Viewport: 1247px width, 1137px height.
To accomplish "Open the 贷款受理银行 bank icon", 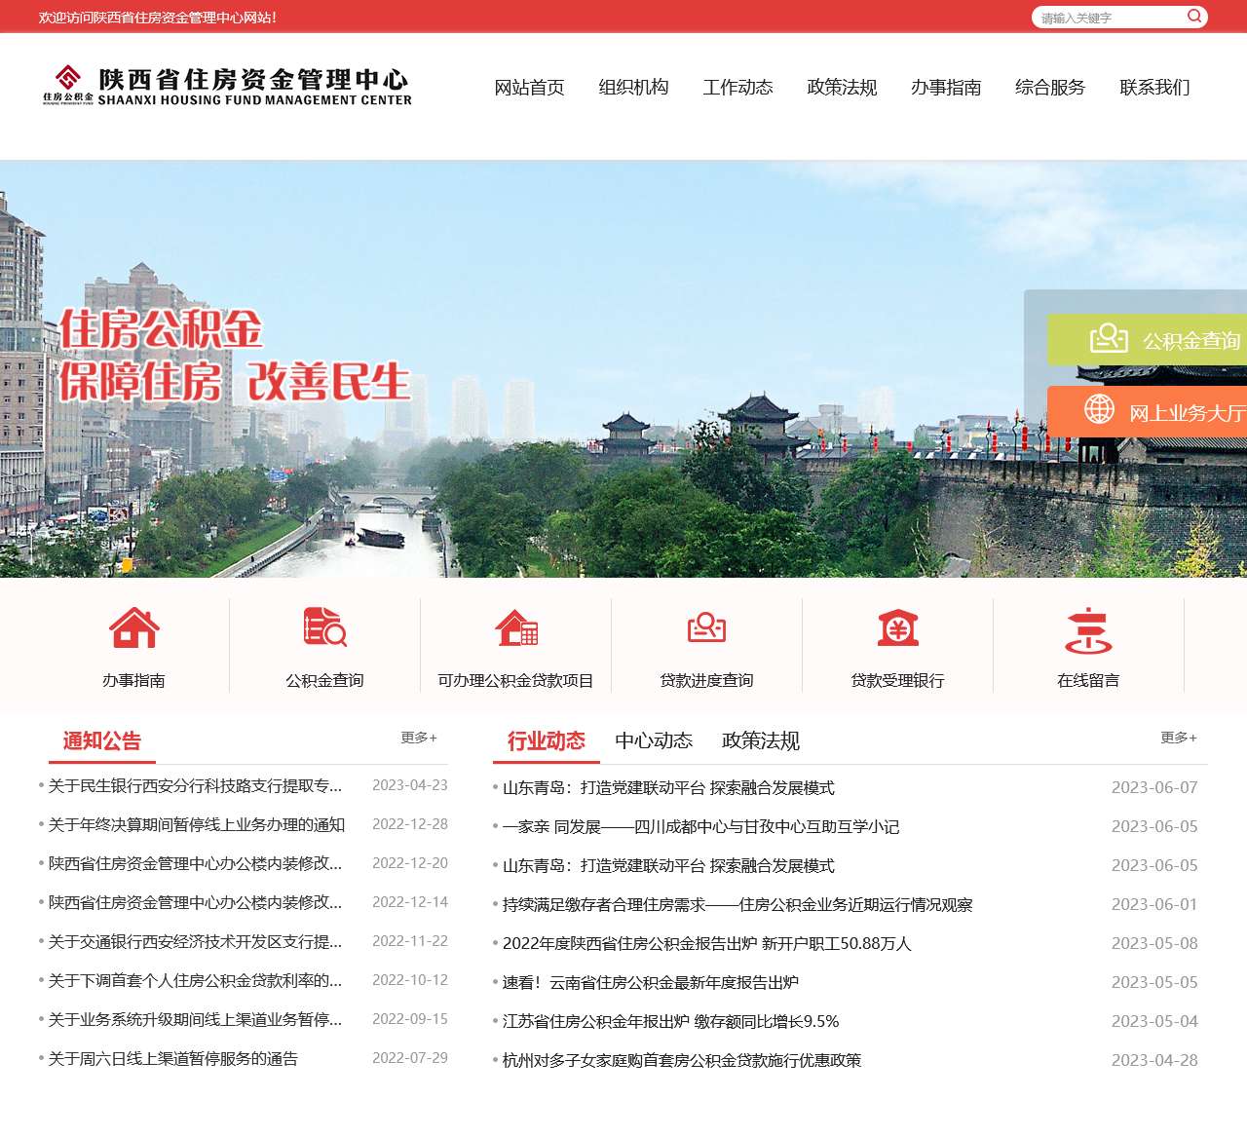I will pos(898,628).
